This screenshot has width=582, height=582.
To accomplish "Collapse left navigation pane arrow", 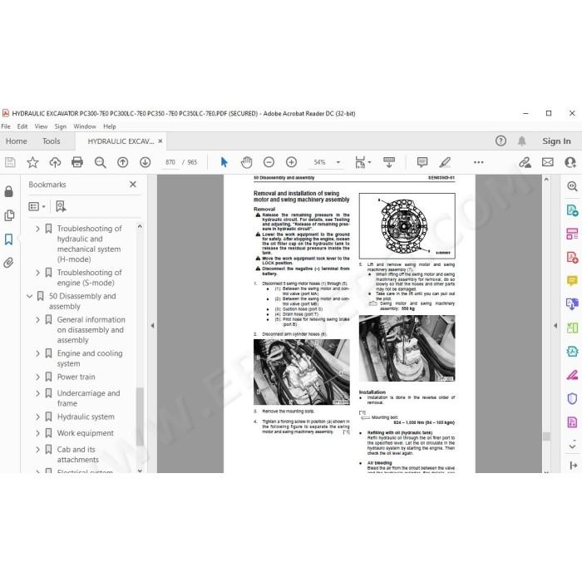I will 152,326.
